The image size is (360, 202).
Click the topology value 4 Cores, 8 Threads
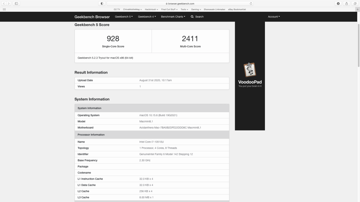[158, 148]
